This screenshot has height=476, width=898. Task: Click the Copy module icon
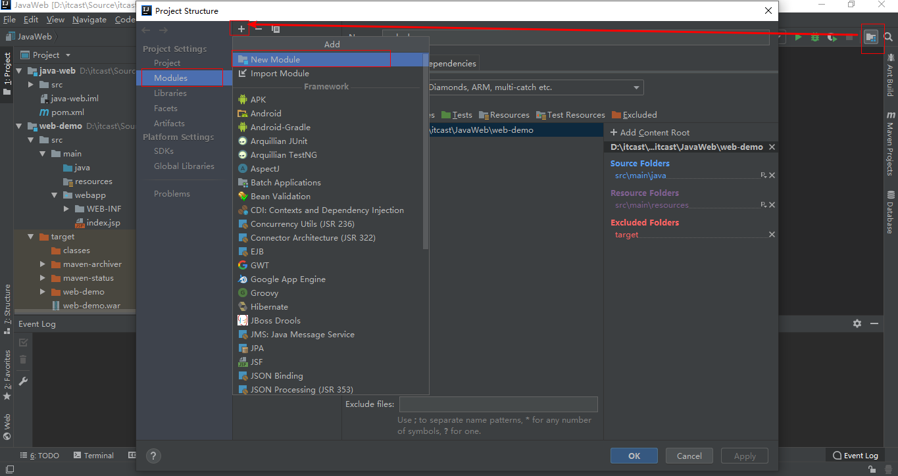(x=276, y=29)
